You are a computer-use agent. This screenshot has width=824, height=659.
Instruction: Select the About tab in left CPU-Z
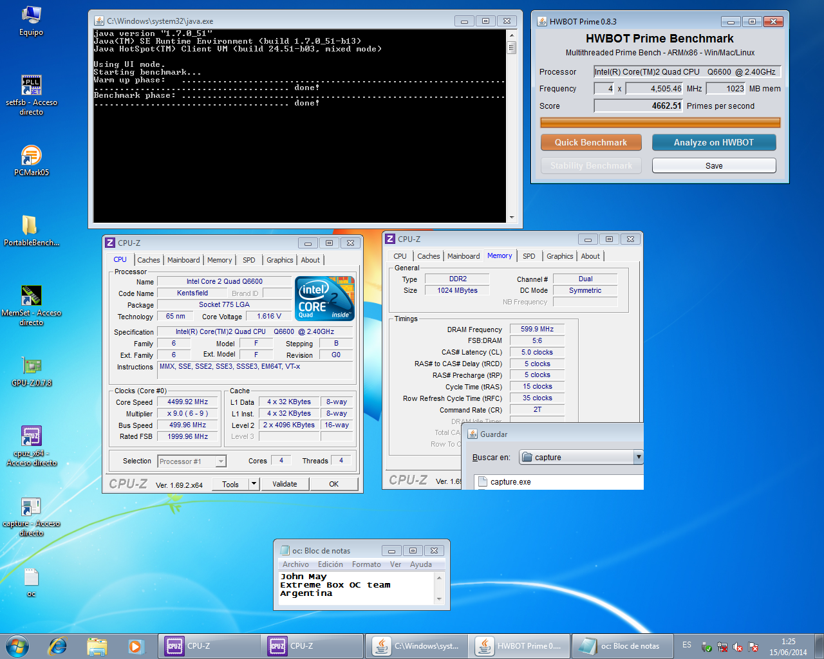(x=310, y=260)
